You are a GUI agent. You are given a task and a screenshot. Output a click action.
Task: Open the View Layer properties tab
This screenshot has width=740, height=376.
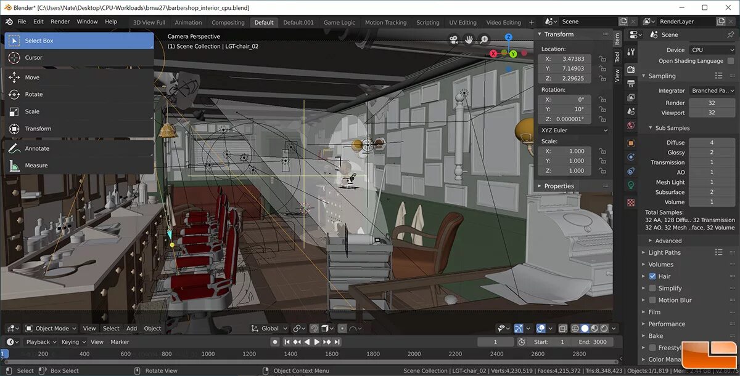coord(631,97)
